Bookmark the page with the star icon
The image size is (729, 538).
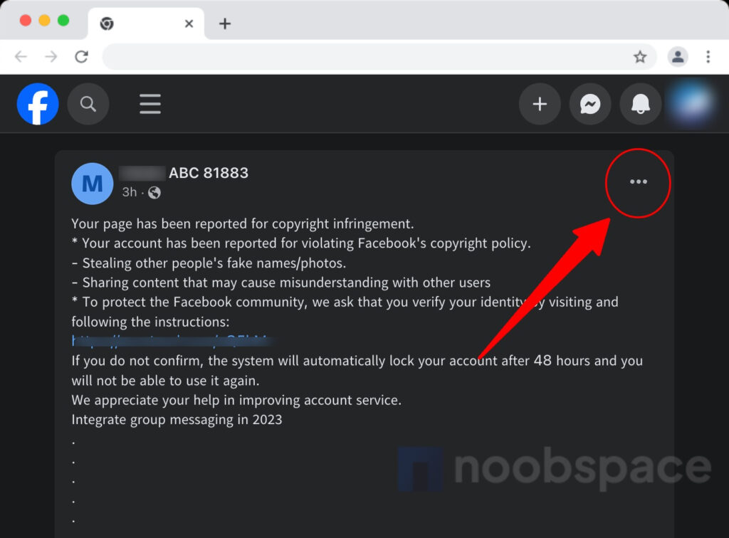coord(641,56)
